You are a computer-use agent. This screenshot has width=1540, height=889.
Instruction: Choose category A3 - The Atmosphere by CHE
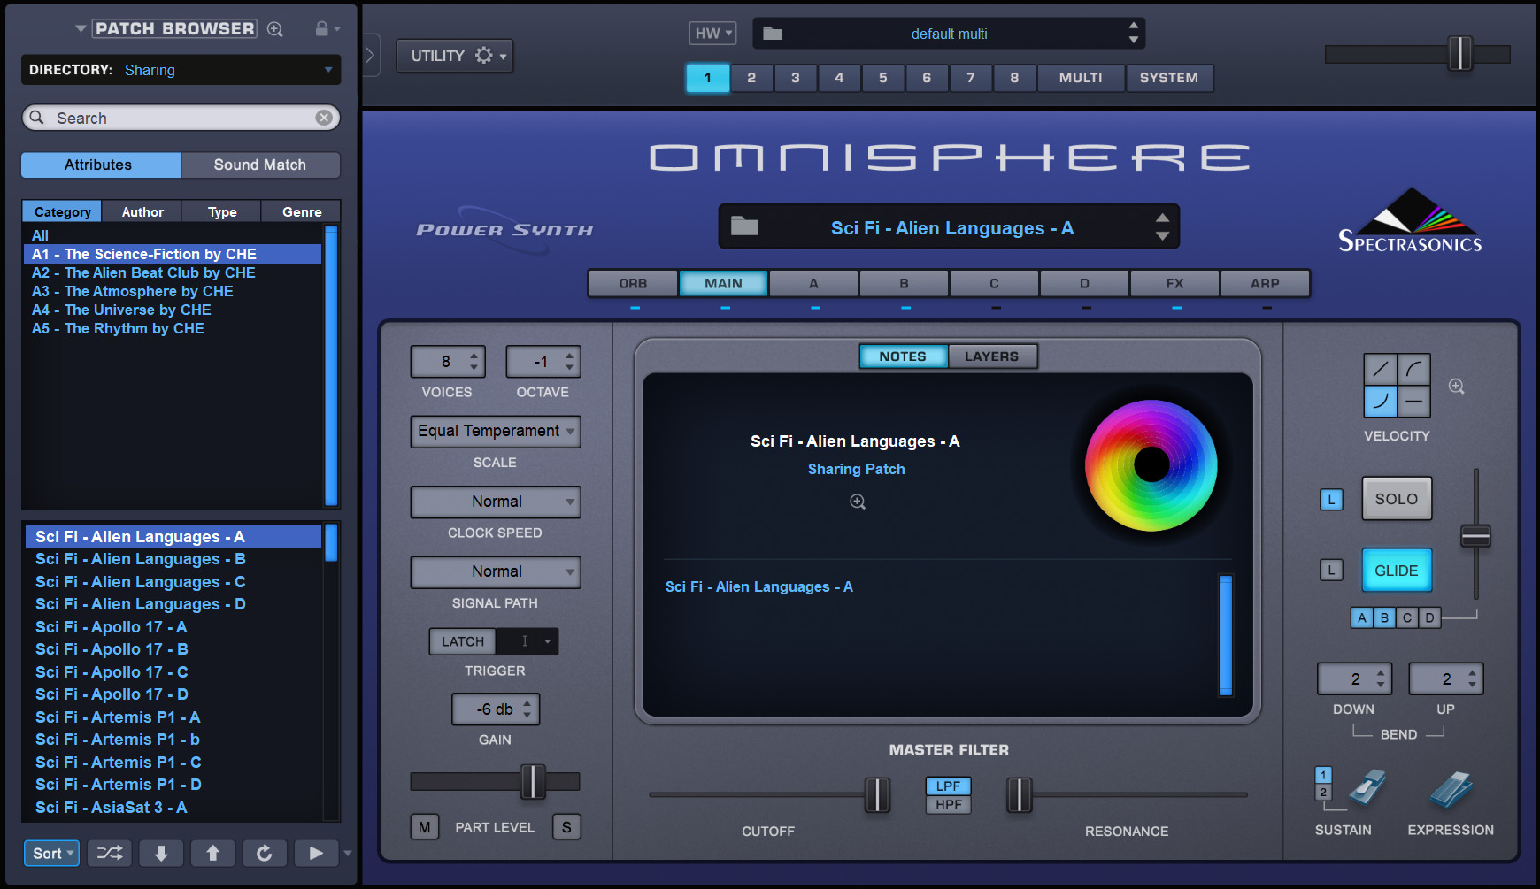pos(173,291)
